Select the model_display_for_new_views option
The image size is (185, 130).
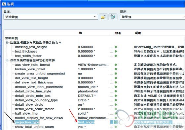pyautogui.click(x=39, y=118)
